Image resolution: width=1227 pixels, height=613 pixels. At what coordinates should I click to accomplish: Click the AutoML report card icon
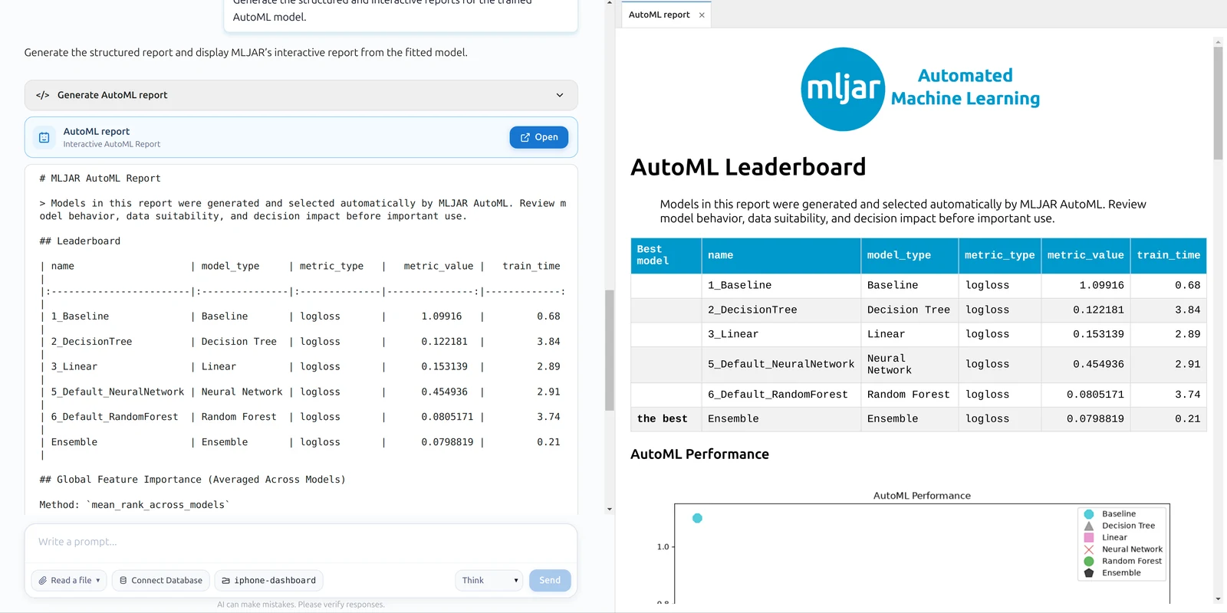(44, 137)
